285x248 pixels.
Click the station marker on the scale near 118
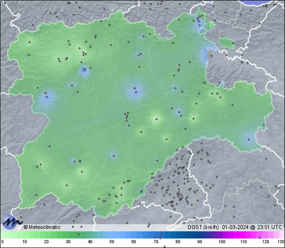click(259, 238)
